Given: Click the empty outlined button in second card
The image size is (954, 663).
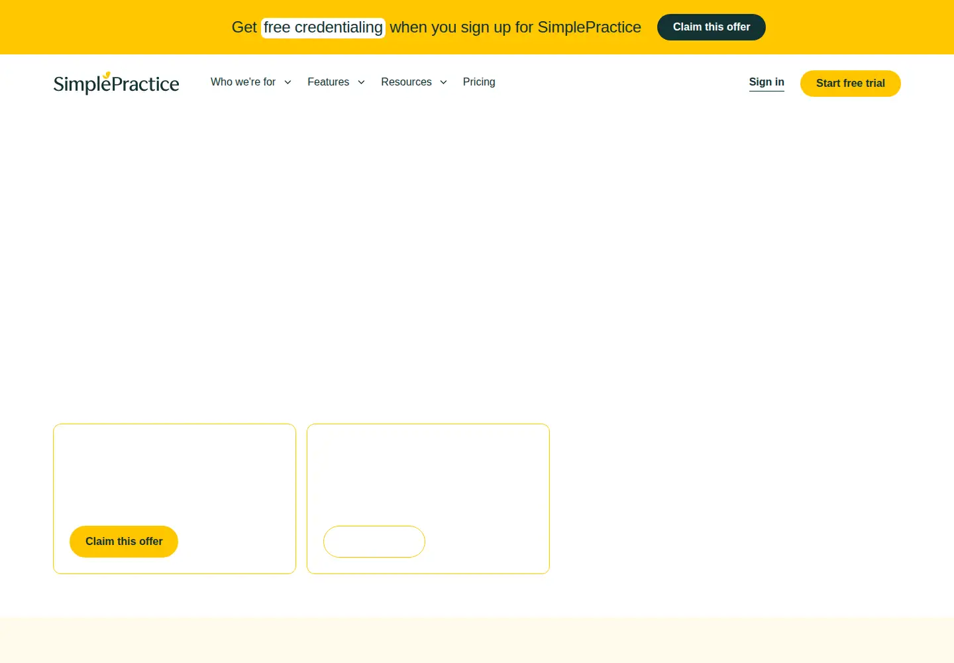Looking at the screenshot, I should coord(374,542).
